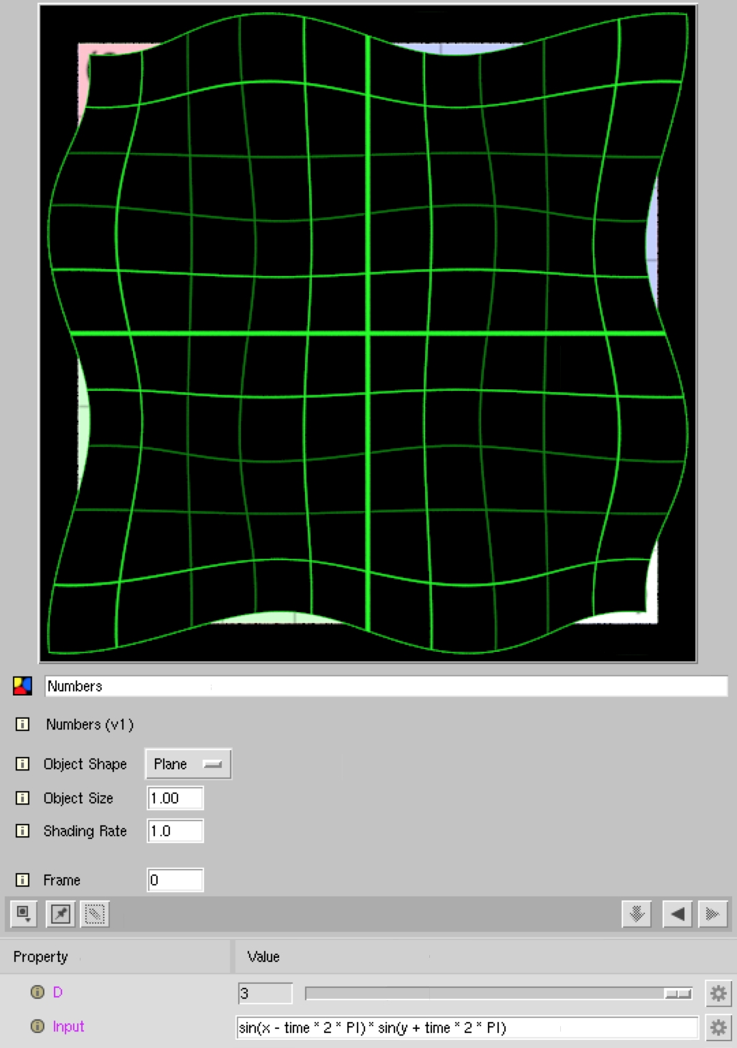Image resolution: width=737 pixels, height=1048 pixels.
Task: Click the Object Shape label
Action: 85,764
